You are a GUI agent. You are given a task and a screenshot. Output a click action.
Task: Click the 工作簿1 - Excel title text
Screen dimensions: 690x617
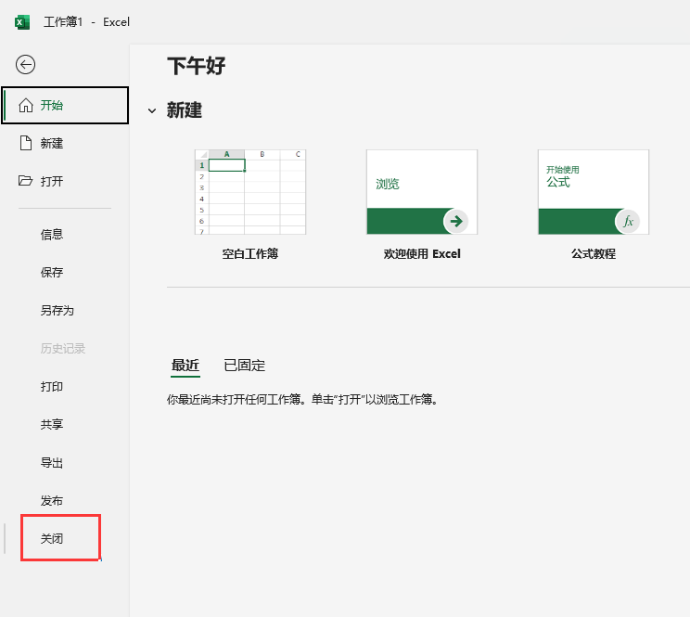86,22
